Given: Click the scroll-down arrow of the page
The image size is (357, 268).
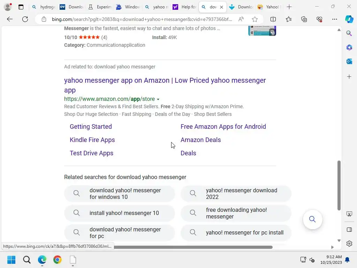Looking at the screenshot, I should (x=339, y=240).
